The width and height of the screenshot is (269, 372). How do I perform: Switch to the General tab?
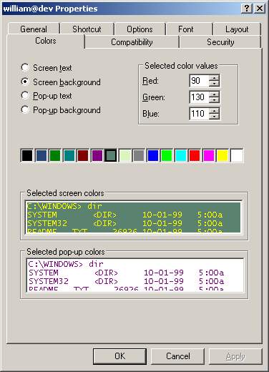click(34, 29)
